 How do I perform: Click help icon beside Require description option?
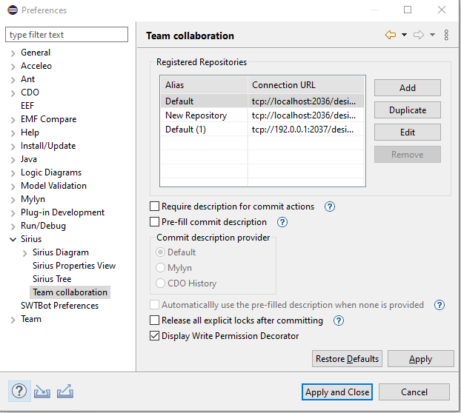[x=330, y=207]
